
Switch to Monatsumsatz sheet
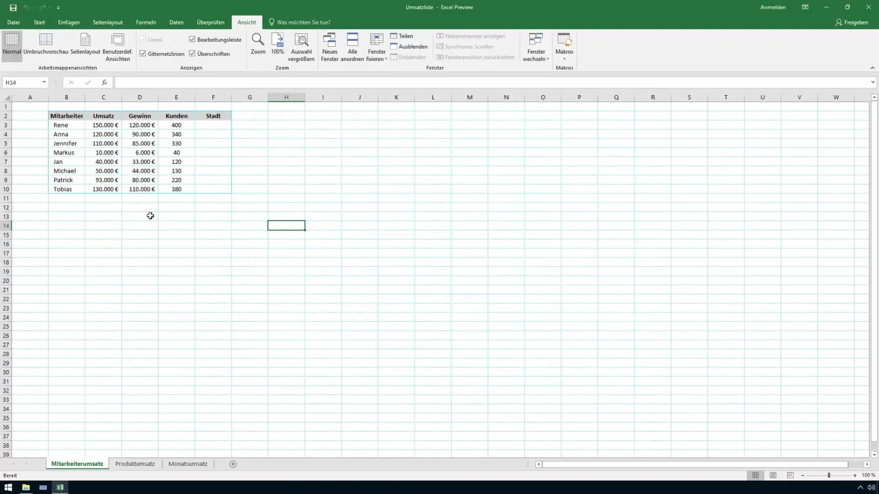(188, 464)
